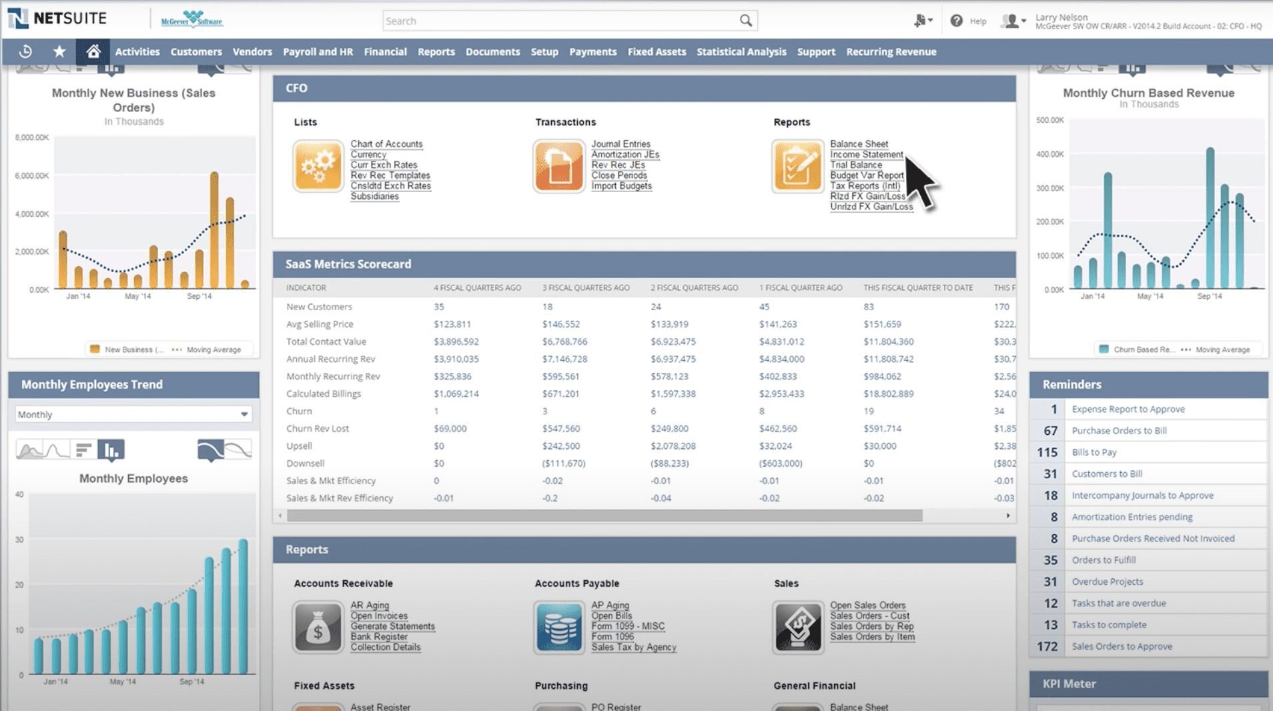Click the money bag icon for Accounts Receivable
1273x711 pixels.
[318, 626]
